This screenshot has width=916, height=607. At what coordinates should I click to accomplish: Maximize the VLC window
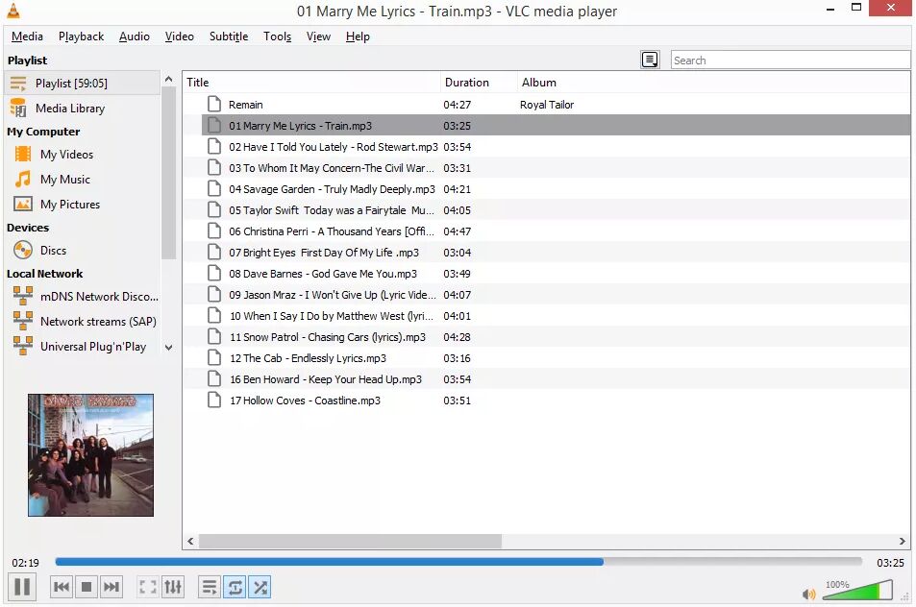pyautogui.click(x=856, y=8)
